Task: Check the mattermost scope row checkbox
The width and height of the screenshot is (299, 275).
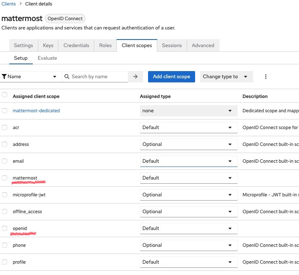Action: [5, 178]
